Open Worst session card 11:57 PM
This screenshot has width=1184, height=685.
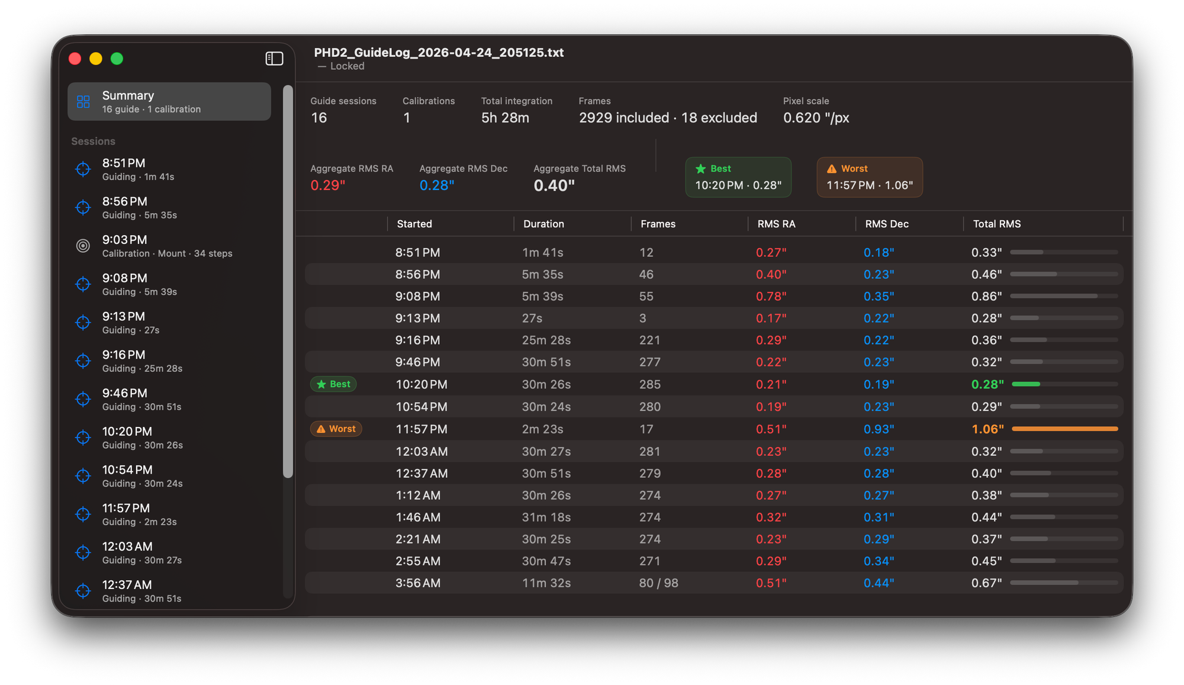point(869,178)
